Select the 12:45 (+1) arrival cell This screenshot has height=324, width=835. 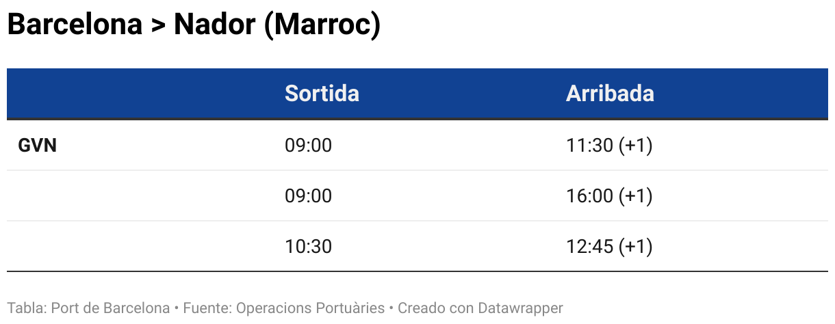tap(609, 246)
